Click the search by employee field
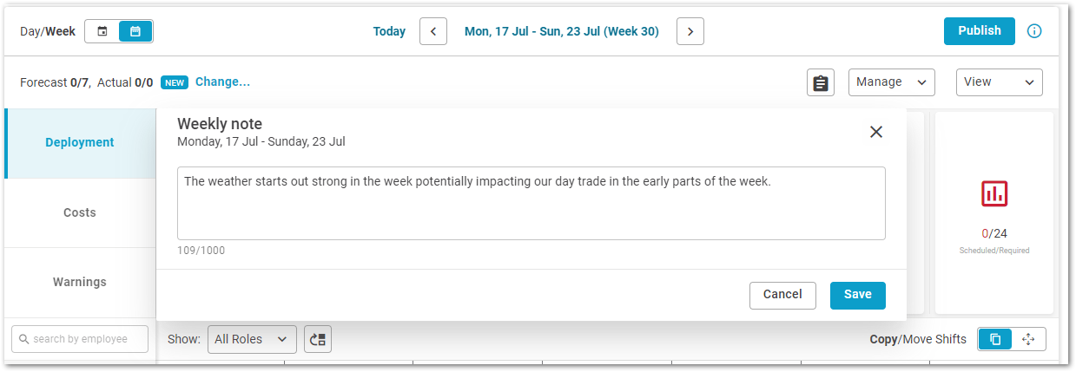The width and height of the screenshot is (1076, 372). pyautogui.click(x=80, y=339)
